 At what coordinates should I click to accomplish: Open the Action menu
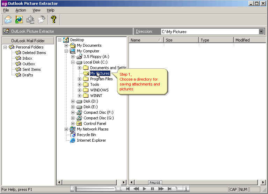tap(21, 10)
